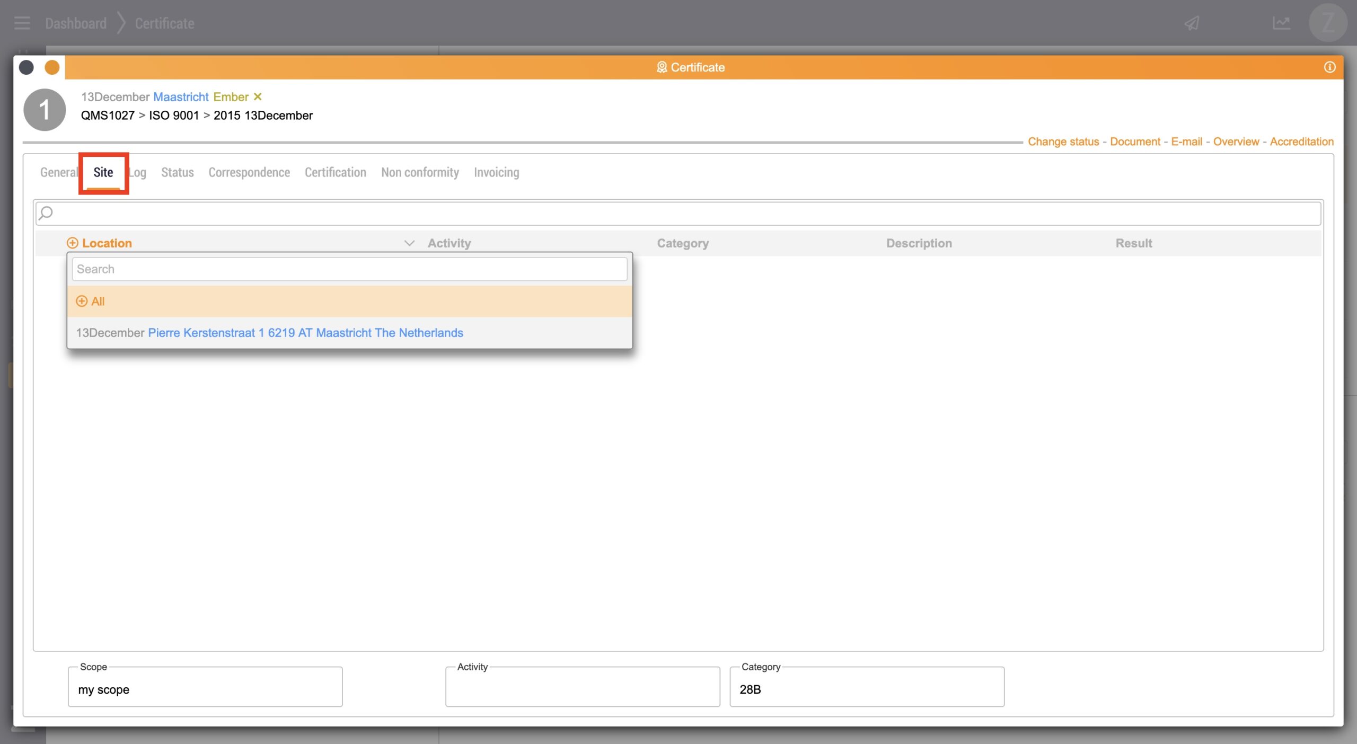Open the Correspondence tab
1357x744 pixels.
pos(249,172)
